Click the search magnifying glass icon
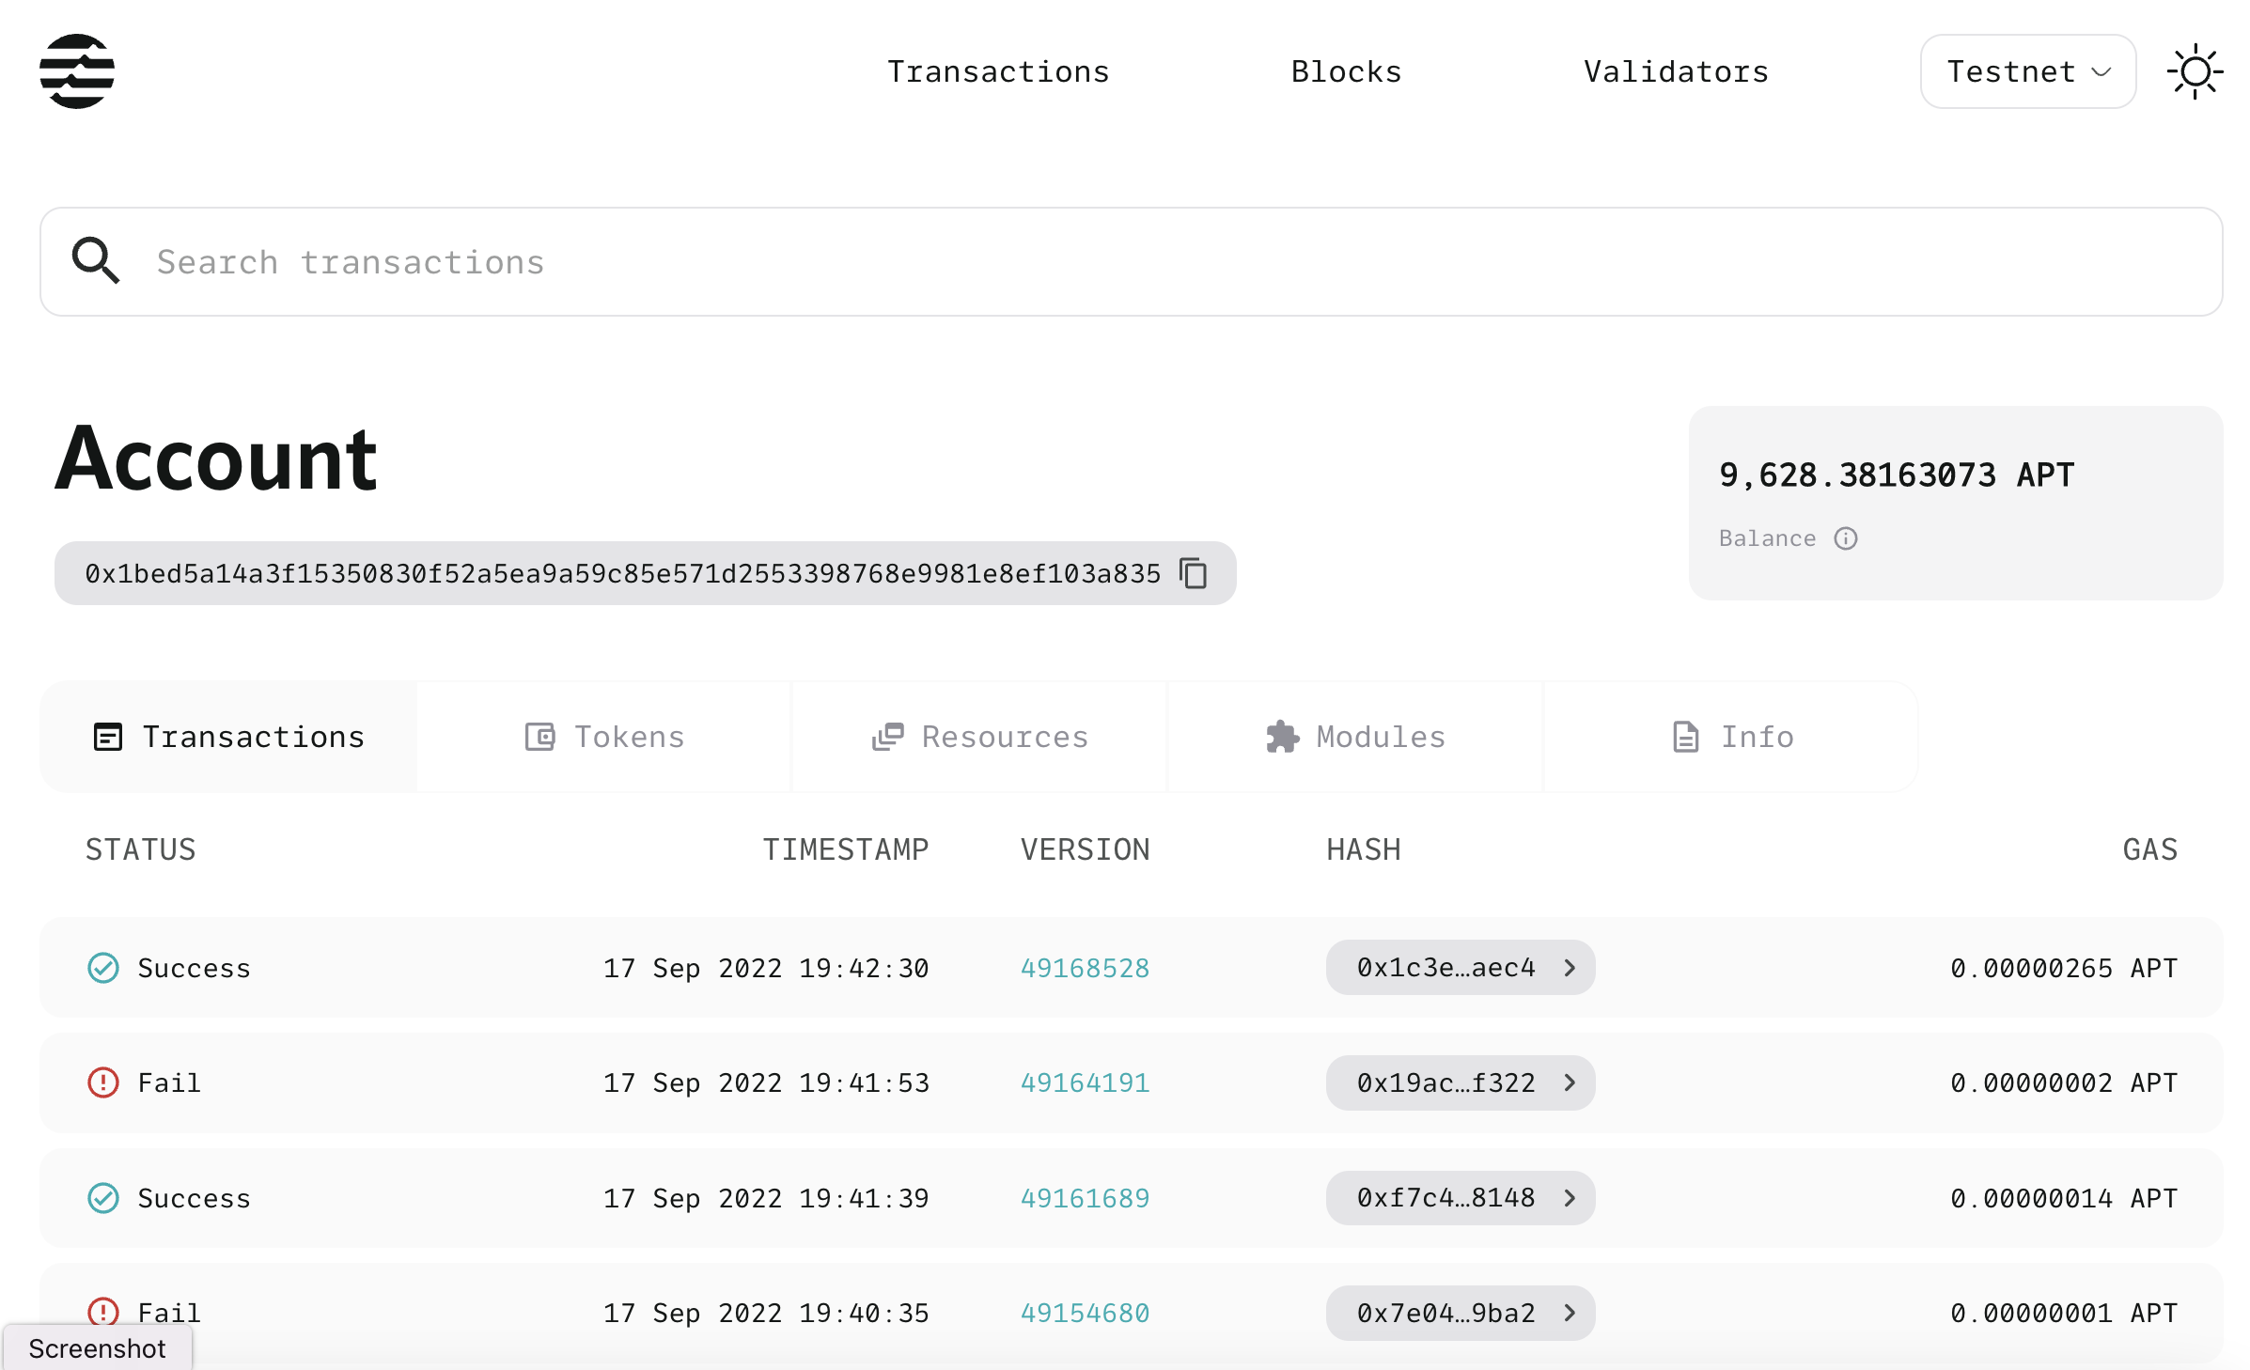This screenshot has height=1370, width=2250. 97,262
